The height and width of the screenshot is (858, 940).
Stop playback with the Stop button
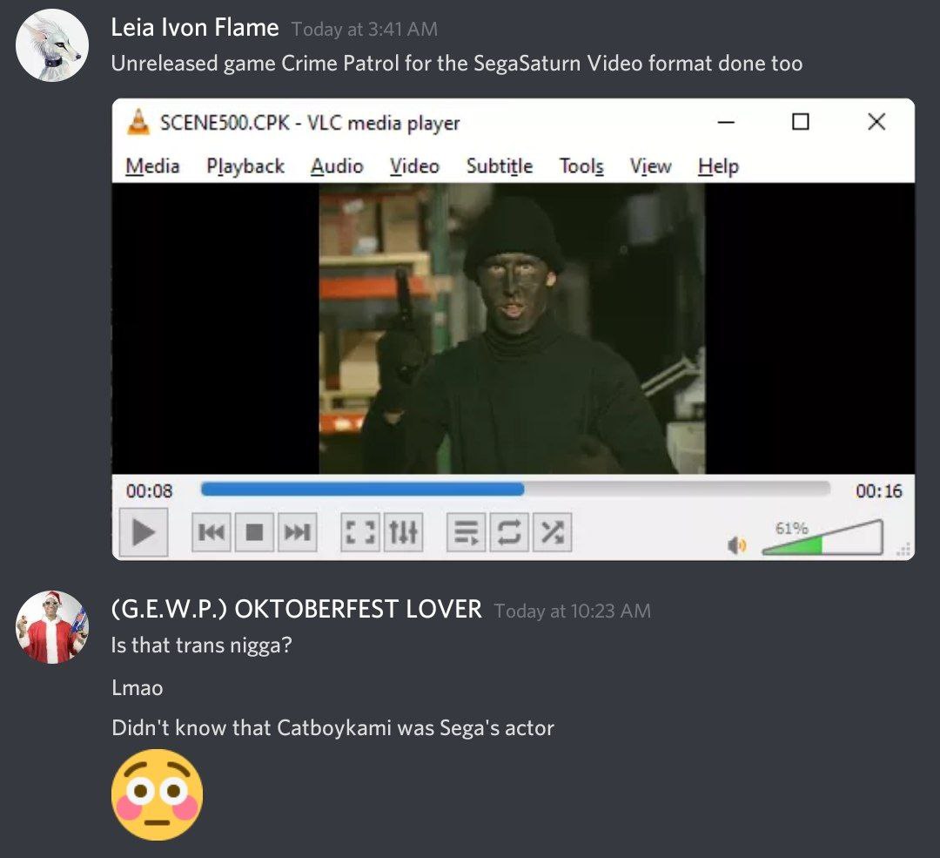pos(254,532)
